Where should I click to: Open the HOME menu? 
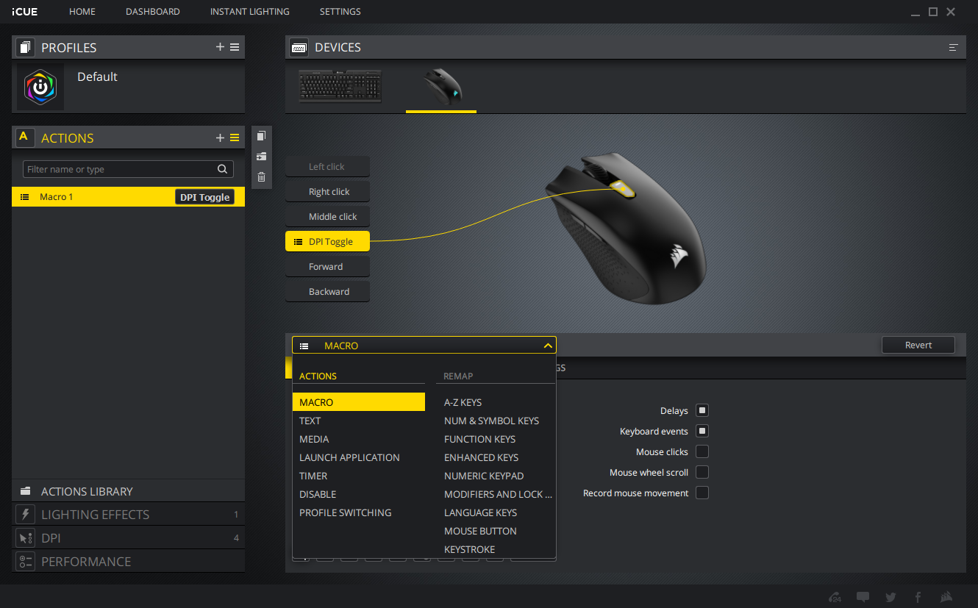click(82, 12)
